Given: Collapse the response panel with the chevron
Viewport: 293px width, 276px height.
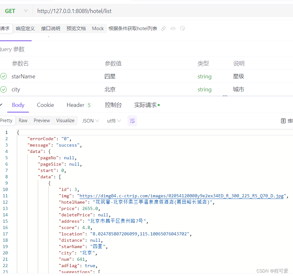Looking at the screenshot, I should (1, 104).
